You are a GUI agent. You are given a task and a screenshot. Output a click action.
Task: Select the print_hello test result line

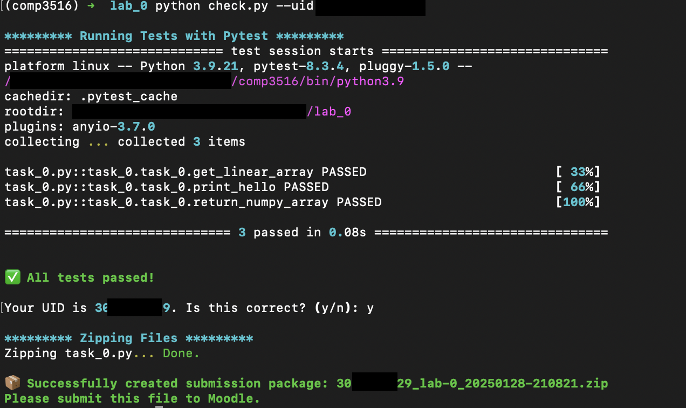click(x=167, y=187)
